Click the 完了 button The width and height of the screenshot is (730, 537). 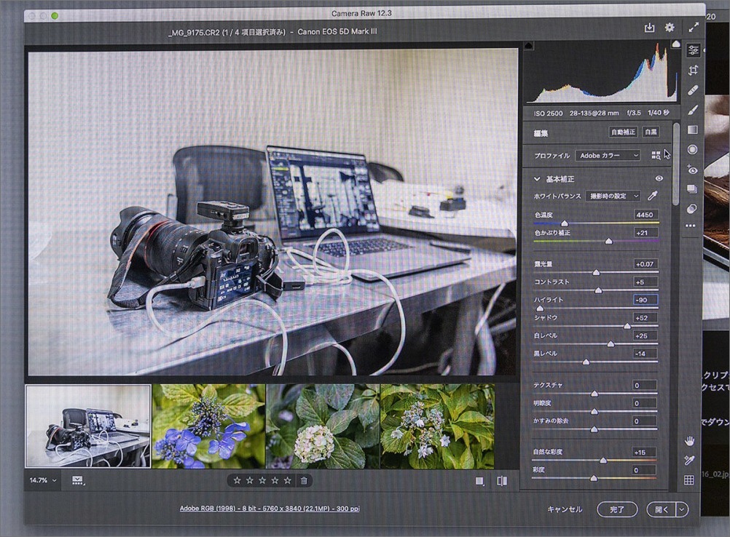click(x=617, y=509)
